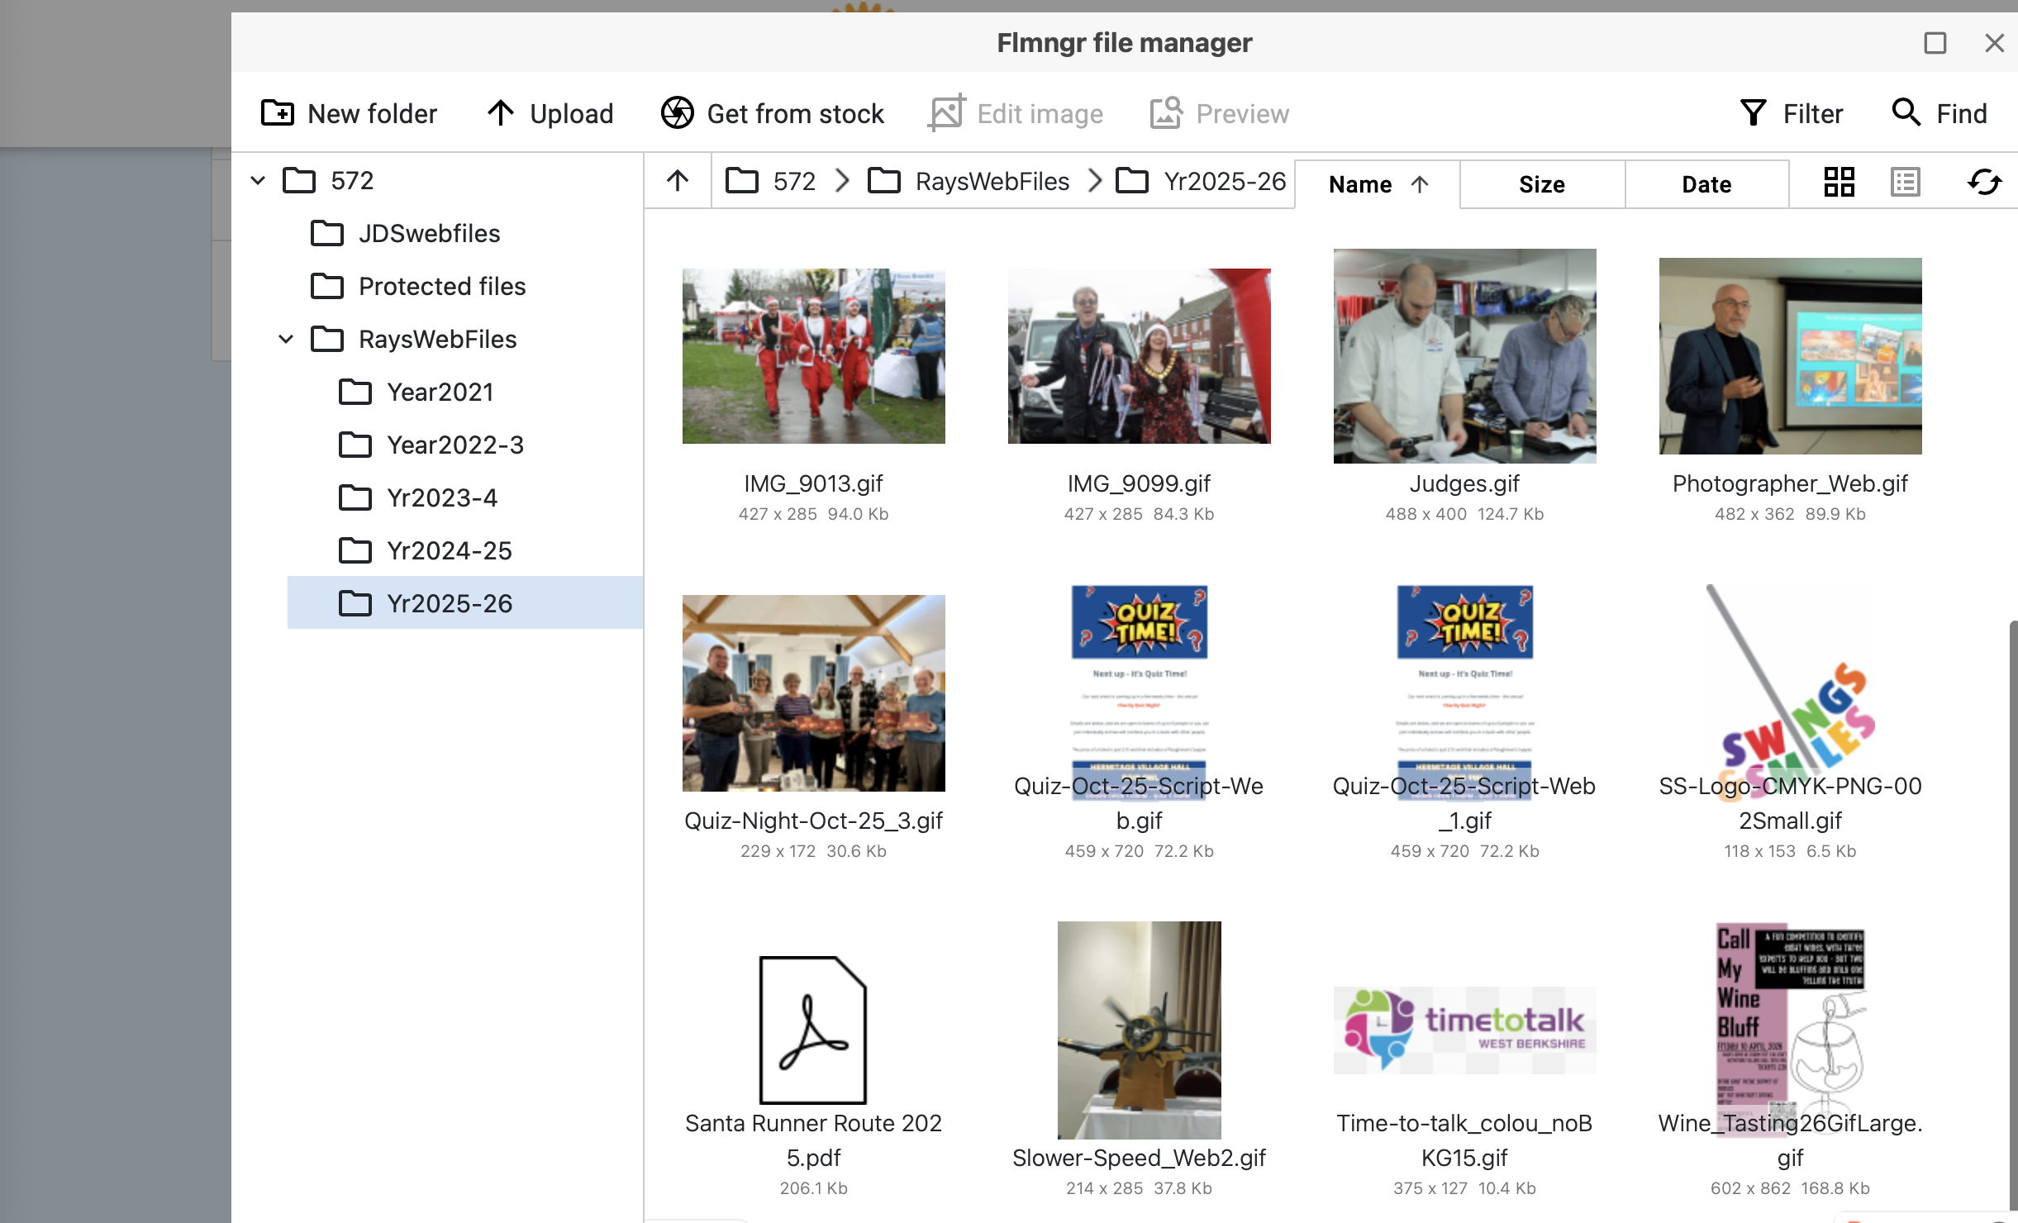Sort files by Date
2018x1223 pixels.
[x=1706, y=184]
